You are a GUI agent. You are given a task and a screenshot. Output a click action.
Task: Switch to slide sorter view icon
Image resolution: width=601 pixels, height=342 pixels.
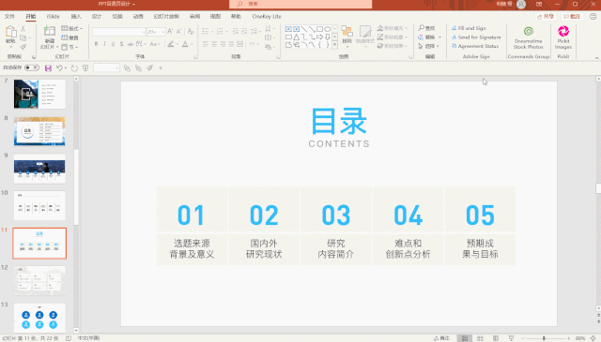point(480,338)
